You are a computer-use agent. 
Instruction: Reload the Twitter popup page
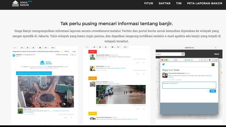(x=200, y=60)
